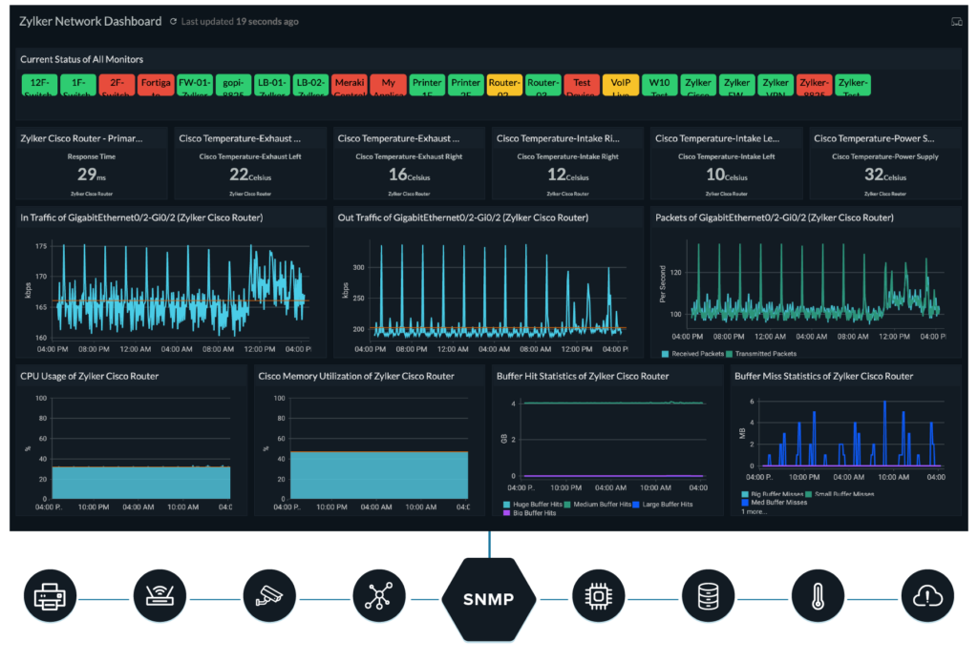Select the yellow VoIP monitor status tile
Screen dimensions: 978x662
620,86
